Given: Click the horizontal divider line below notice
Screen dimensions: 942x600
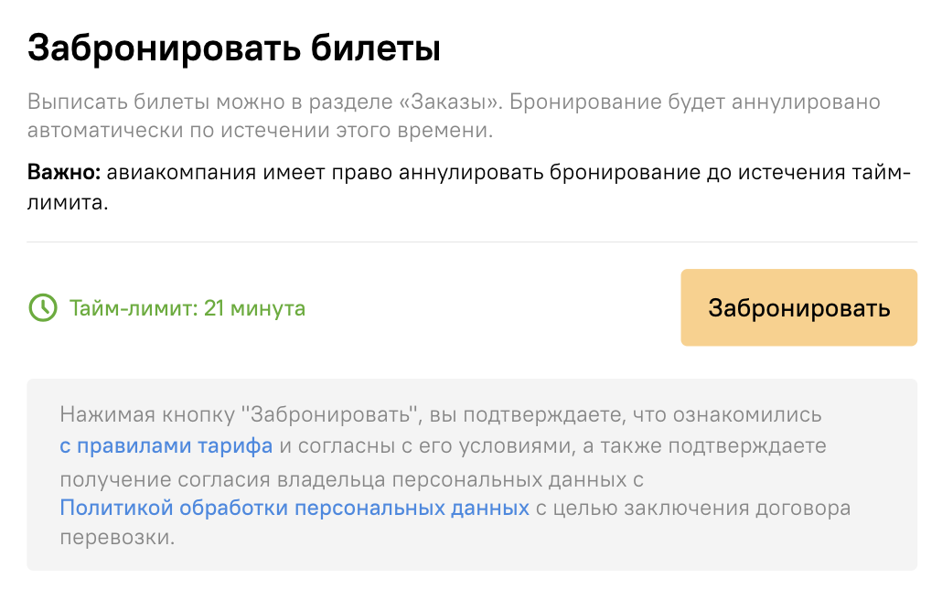Looking at the screenshot, I should pos(472,242).
